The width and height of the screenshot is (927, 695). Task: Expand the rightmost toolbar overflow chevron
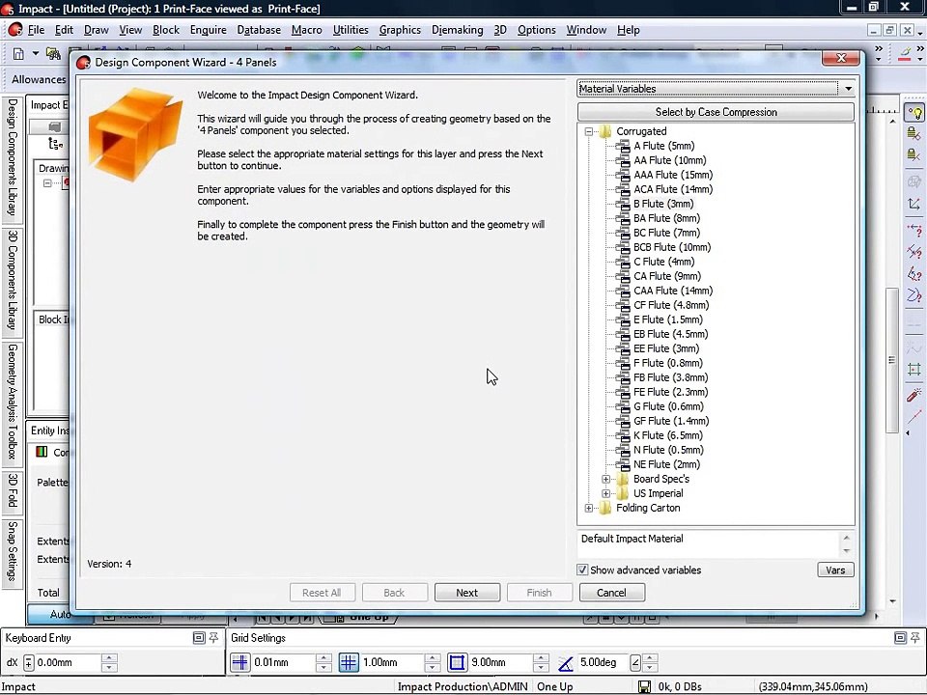click(920, 53)
